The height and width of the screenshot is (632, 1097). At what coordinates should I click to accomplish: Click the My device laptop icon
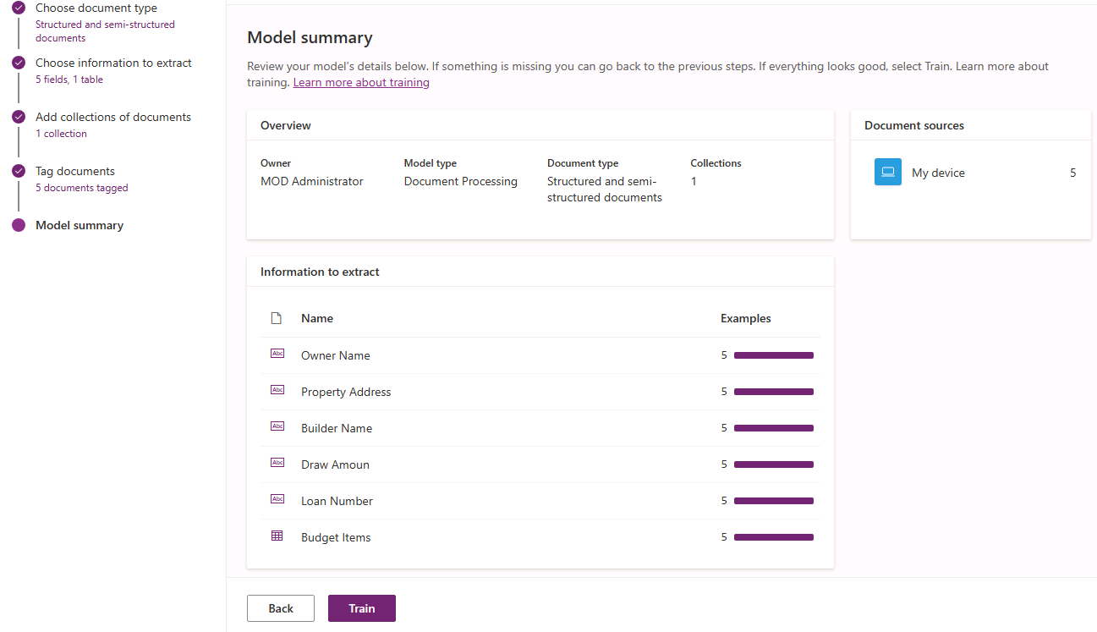[887, 173]
